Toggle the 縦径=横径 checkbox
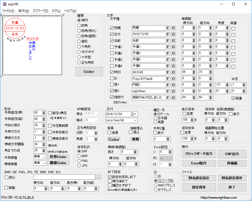The image size is (252, 201). [50, 113]
